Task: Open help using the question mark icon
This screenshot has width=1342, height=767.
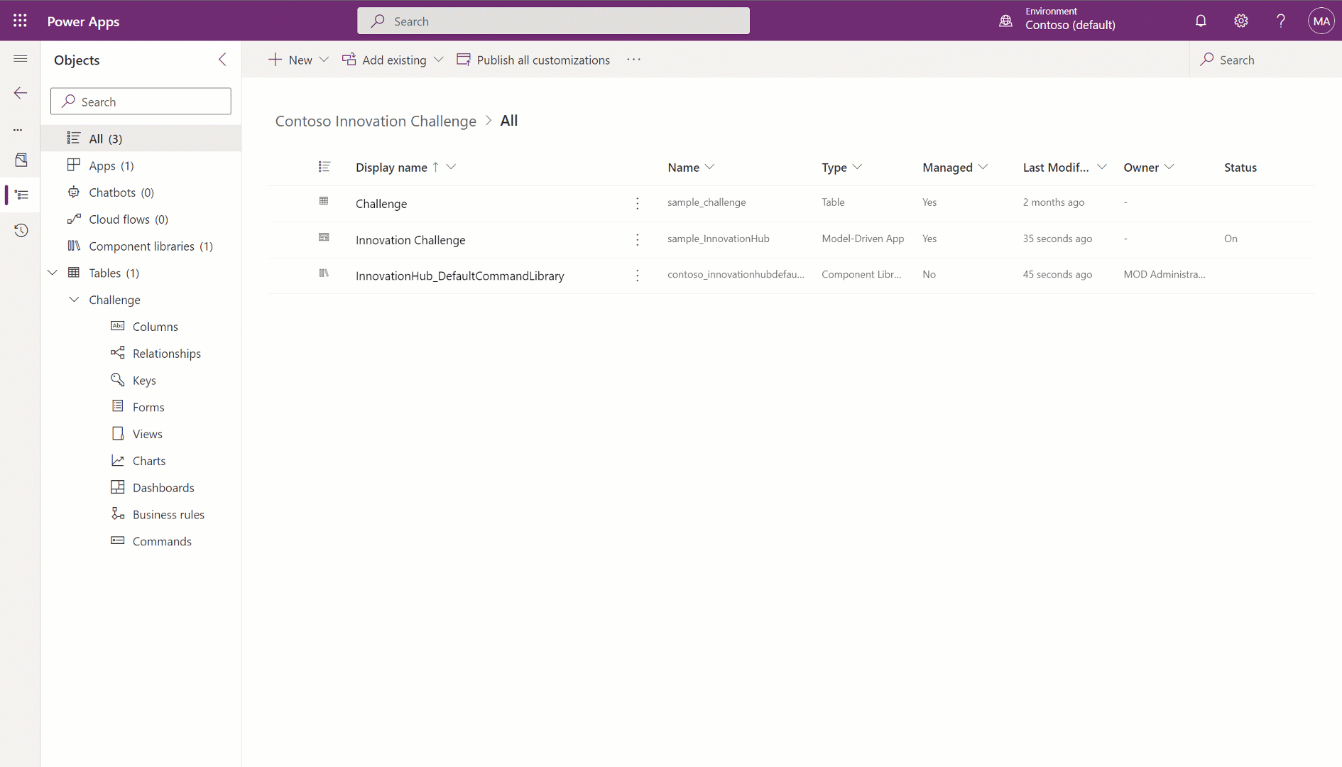Action: [x=1280, y=21]
